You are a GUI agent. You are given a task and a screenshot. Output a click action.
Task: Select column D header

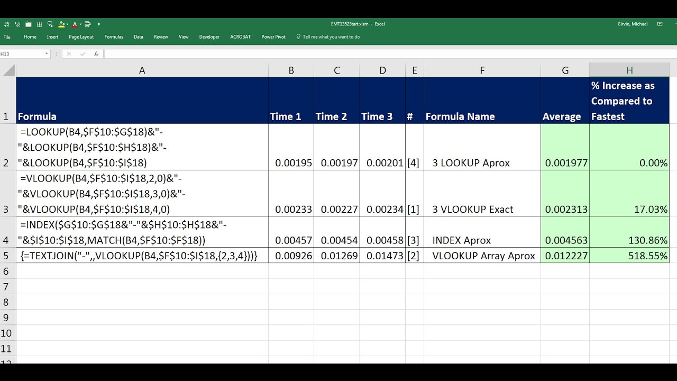(382, 70)
